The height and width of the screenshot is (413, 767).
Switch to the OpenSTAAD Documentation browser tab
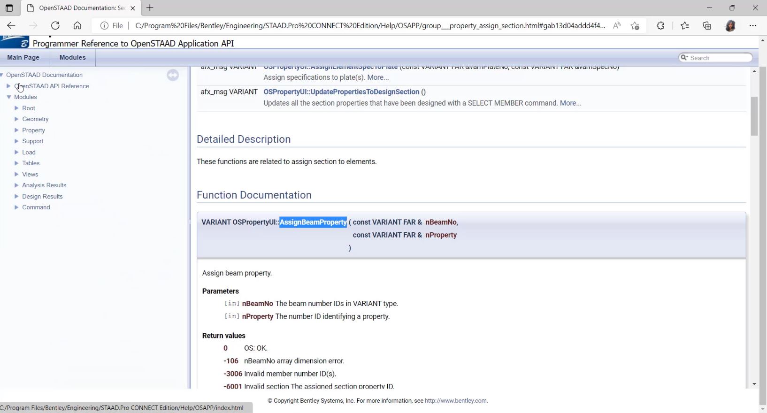[80, 8]
